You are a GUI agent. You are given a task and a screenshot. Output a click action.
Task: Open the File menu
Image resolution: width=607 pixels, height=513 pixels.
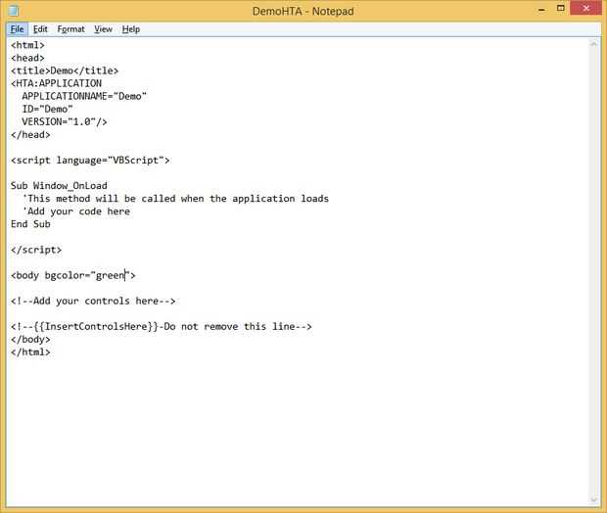coord(17,29)
